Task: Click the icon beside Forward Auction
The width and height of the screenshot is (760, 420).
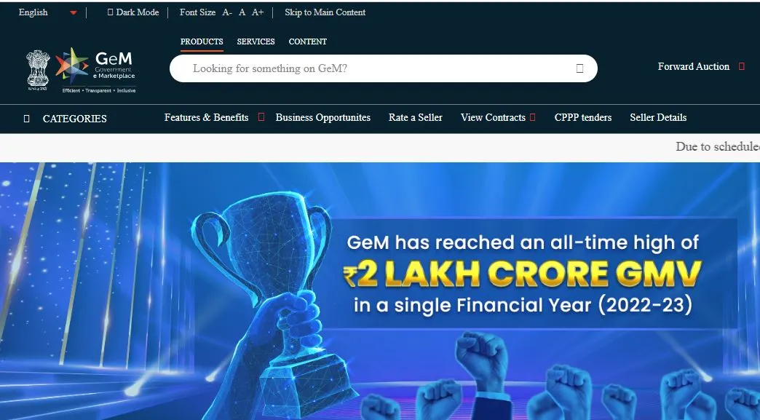Action: pos(741,66)
